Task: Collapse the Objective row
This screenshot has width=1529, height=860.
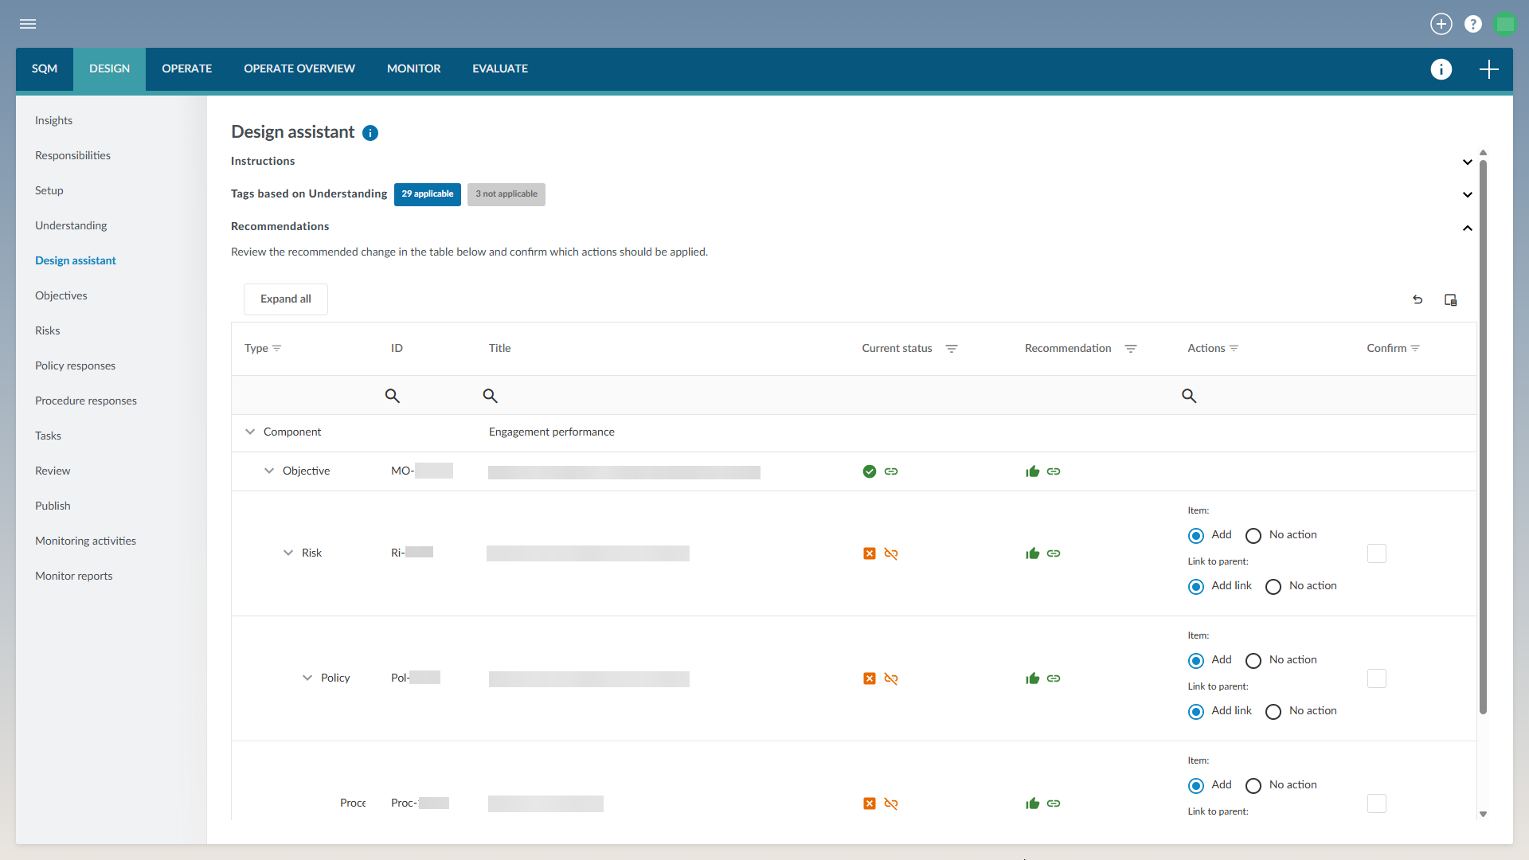Action: pyautogui.click(x=268, y=471)
